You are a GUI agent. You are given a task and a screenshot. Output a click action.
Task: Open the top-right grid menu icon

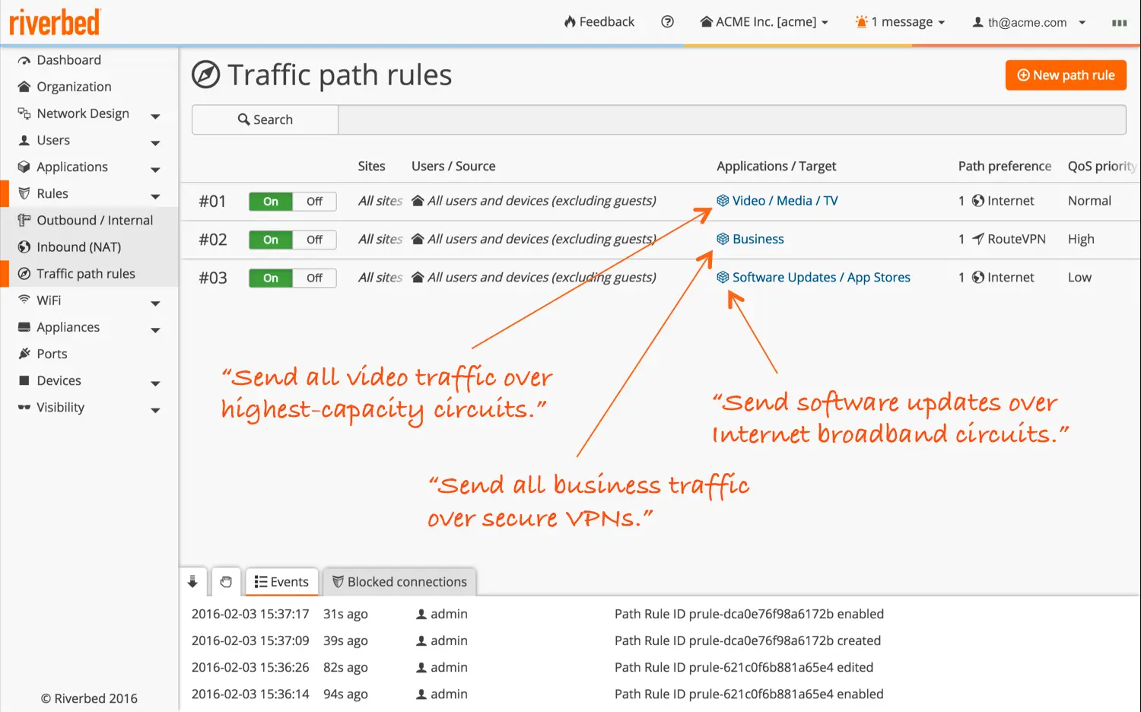pyautogui.click(x=1119, y=23)
